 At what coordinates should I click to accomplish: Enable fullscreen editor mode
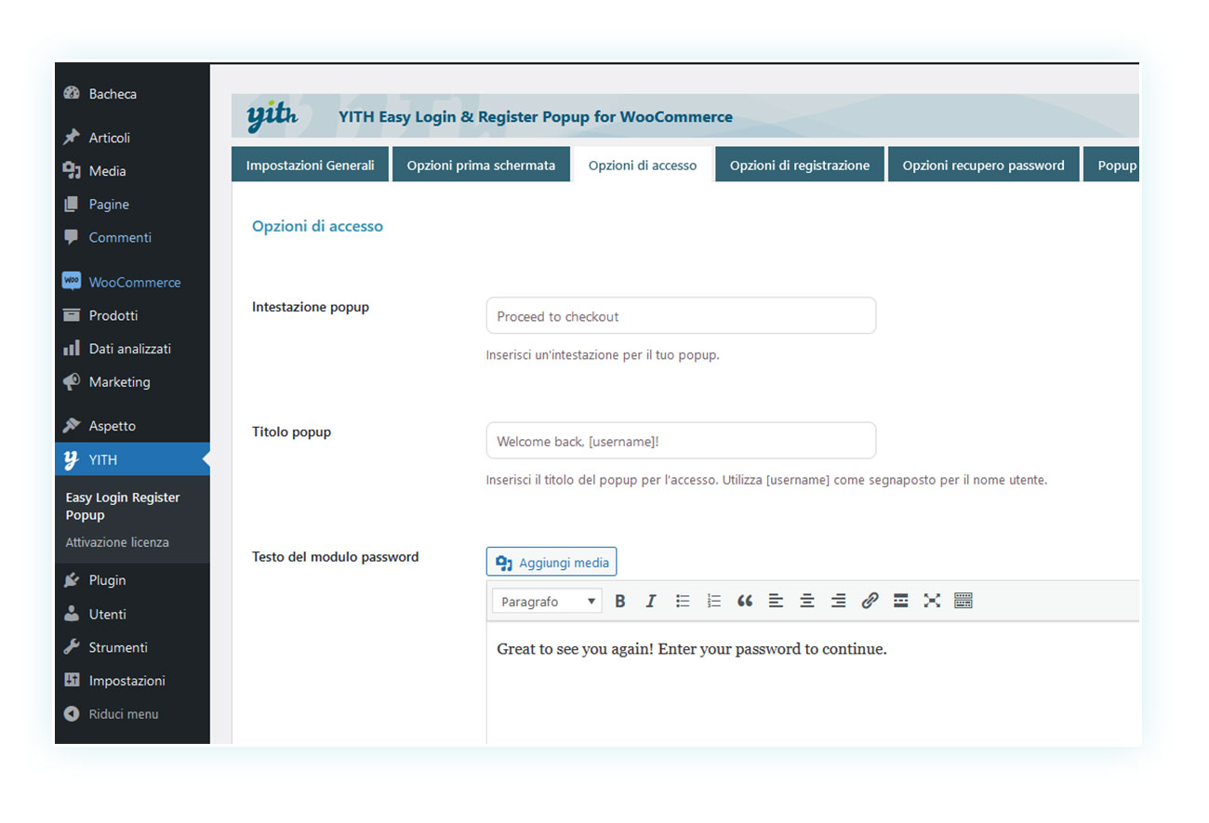coord(932,602)
